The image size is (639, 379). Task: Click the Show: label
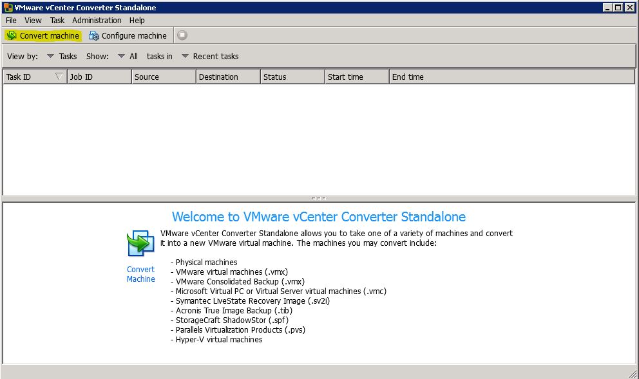[97, 56]
